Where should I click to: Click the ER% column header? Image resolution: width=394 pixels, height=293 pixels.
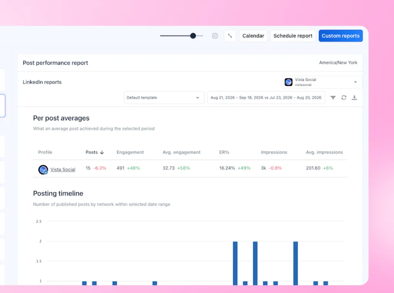coord(224,152)
